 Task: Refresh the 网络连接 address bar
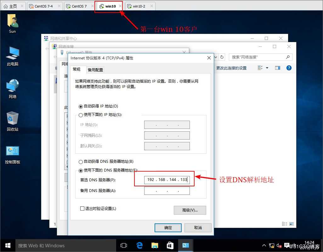click(222, 57)
